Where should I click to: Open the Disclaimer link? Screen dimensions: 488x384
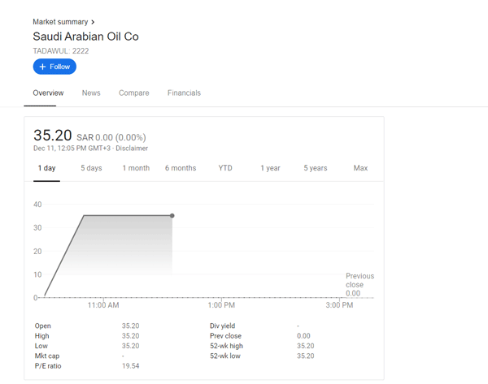(132, 149)
